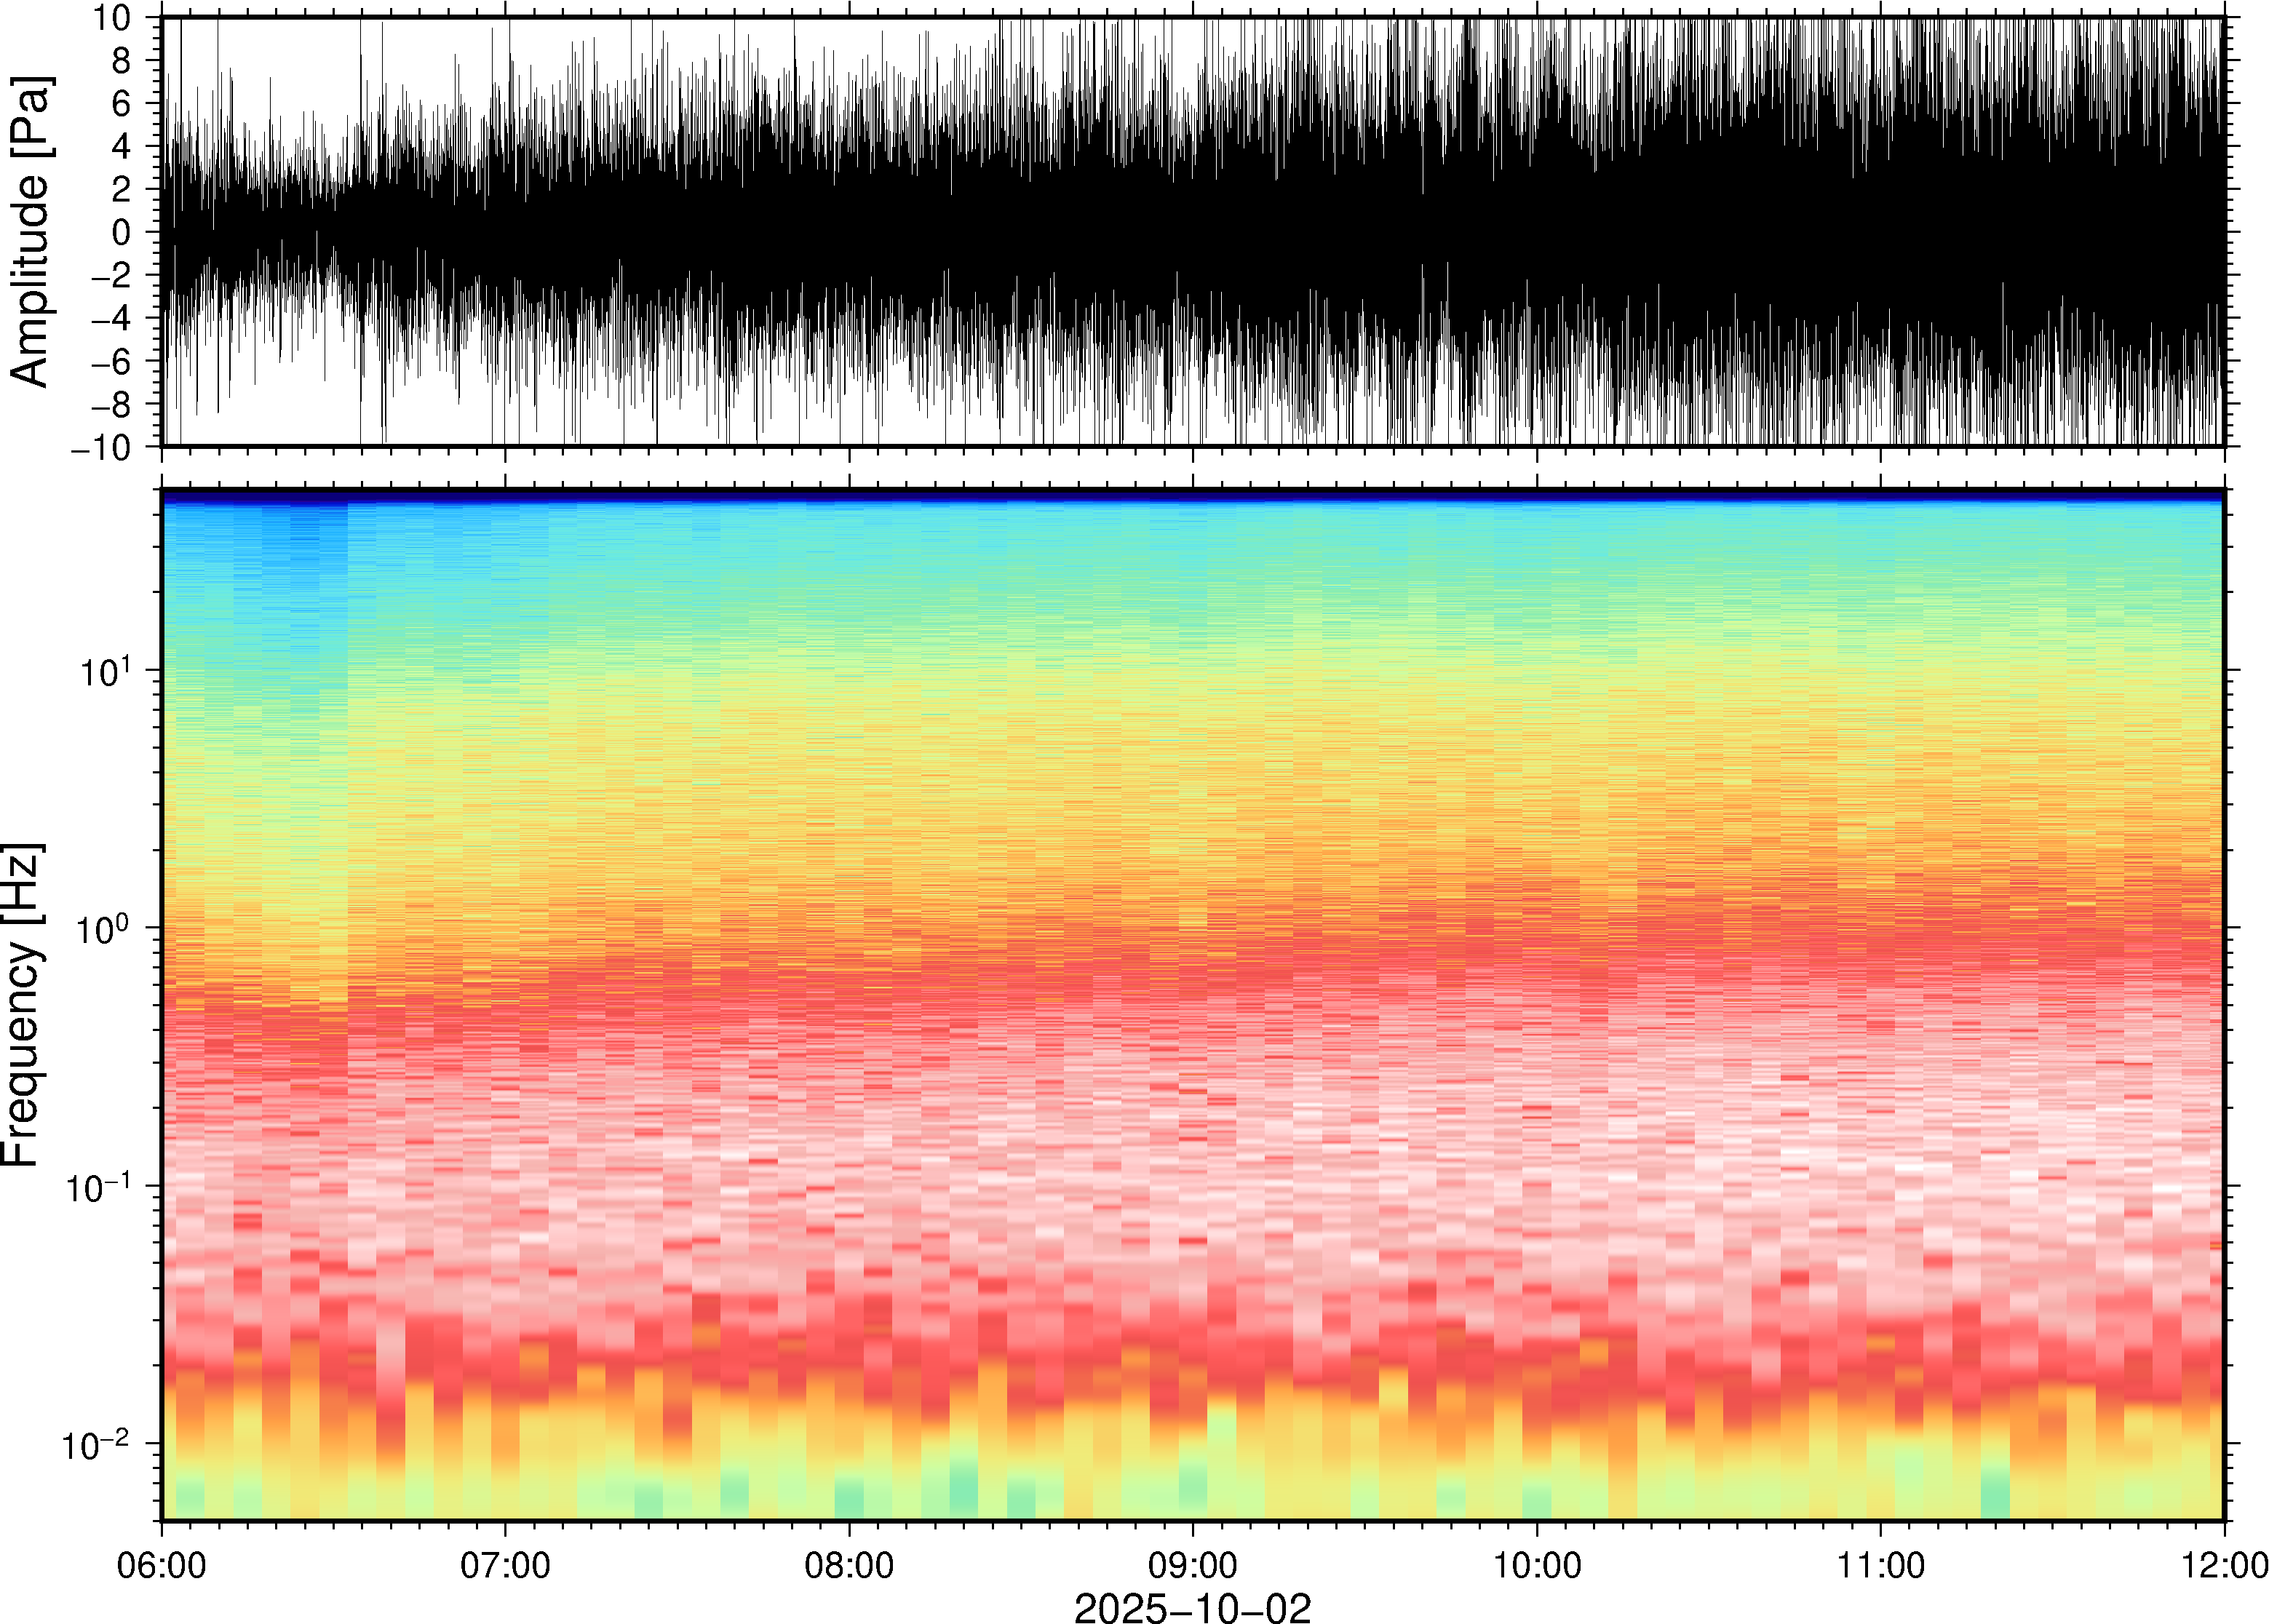This screenshot has height=1624, width=2269.
Task: Click the 12:00 time axis label
Action: 2223,1565
